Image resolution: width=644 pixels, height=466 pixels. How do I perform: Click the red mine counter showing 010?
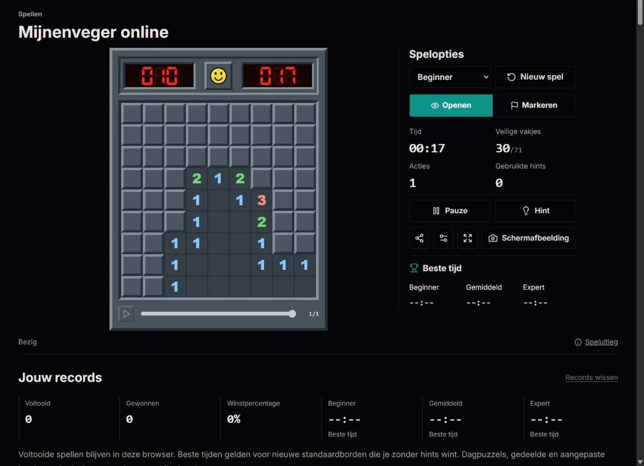(159, 76)
